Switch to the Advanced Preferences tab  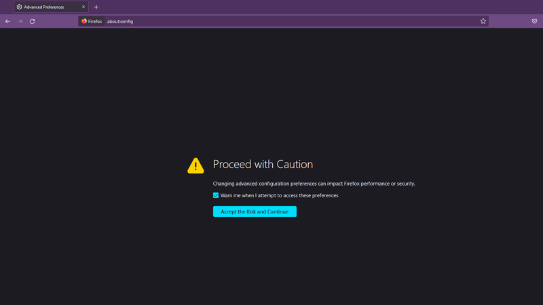pos(48,7)
